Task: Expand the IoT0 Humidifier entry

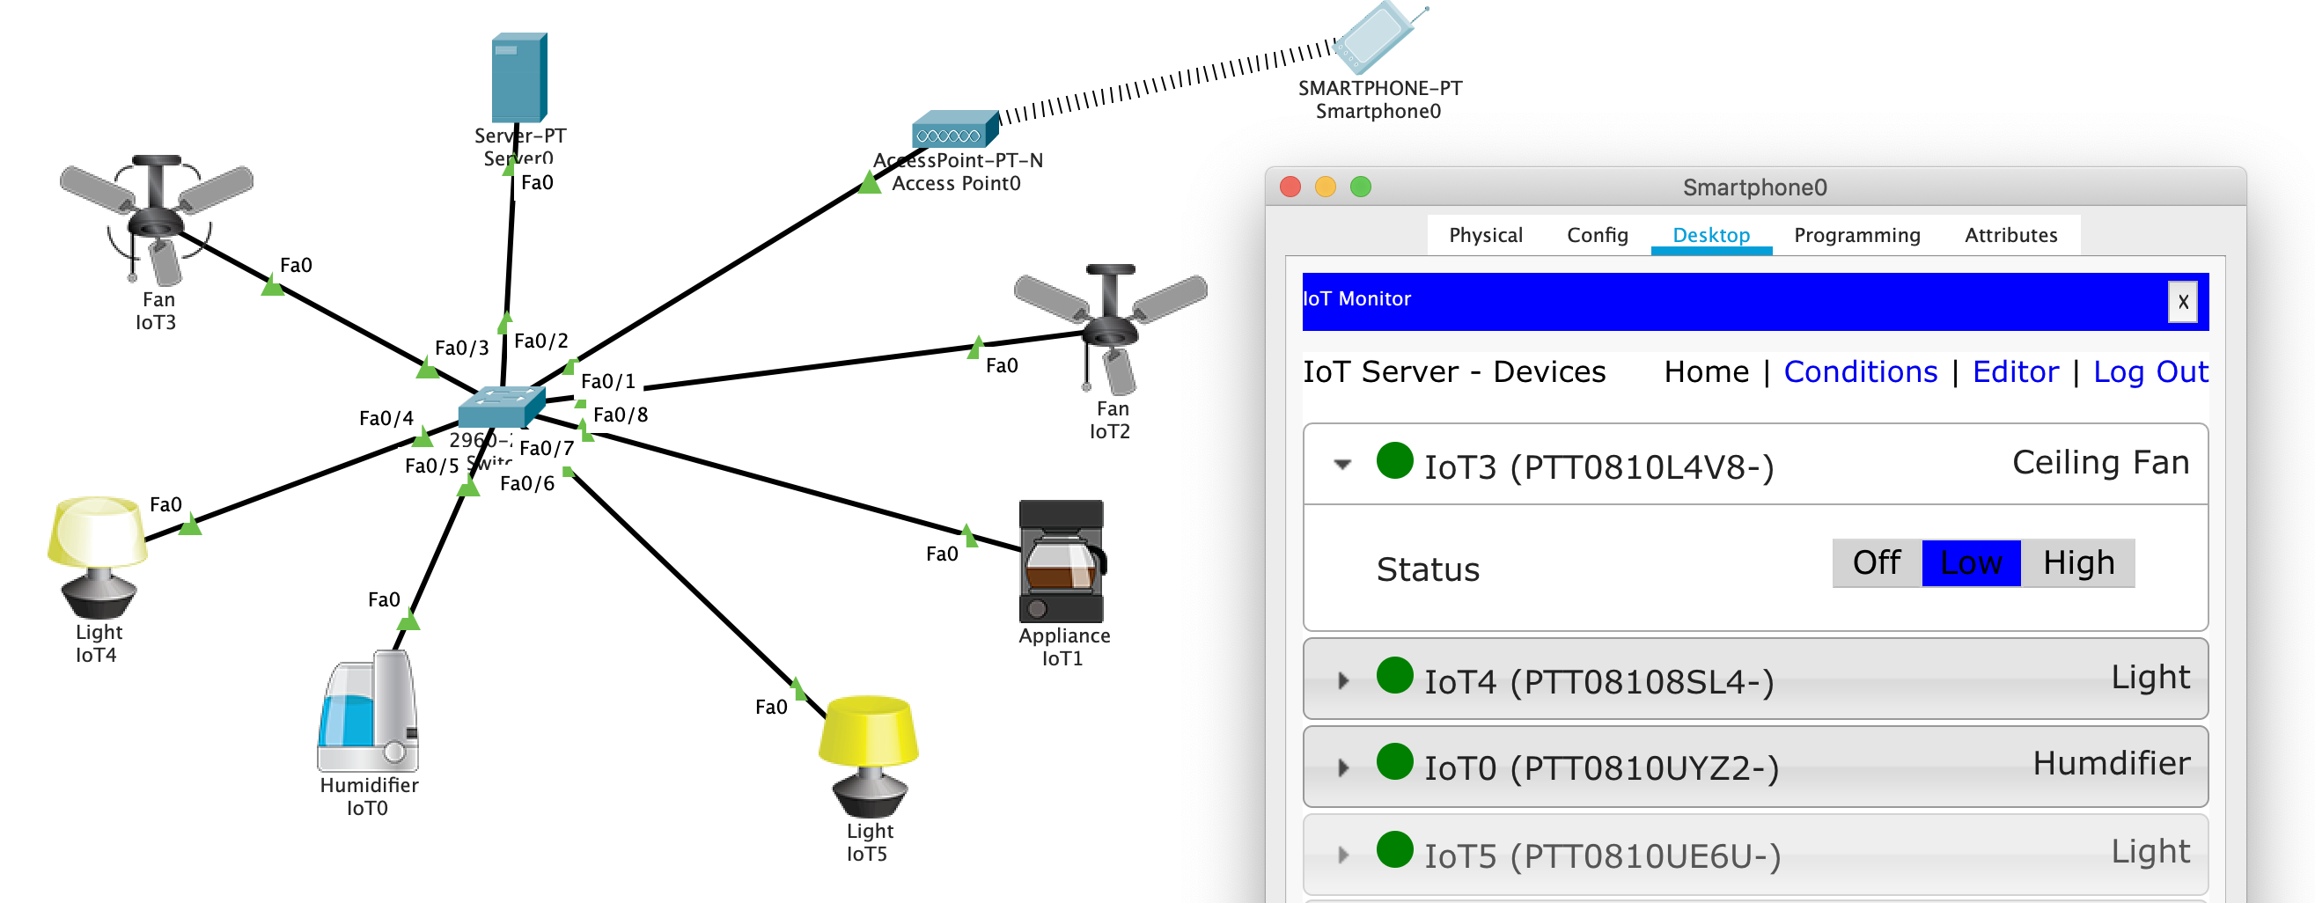Action: click(1342, 767)
